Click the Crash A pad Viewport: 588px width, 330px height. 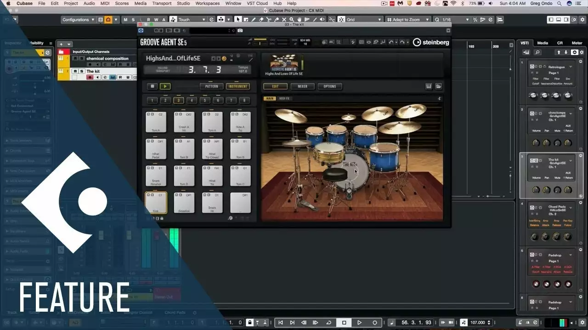click(184, 122)
